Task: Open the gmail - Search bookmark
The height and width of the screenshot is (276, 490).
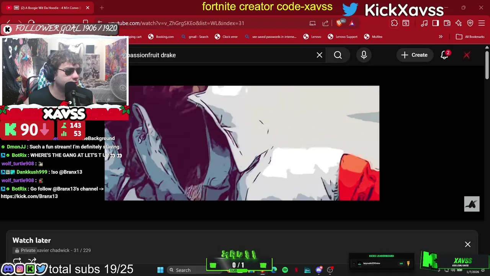Action: click(x=195, y=37)
